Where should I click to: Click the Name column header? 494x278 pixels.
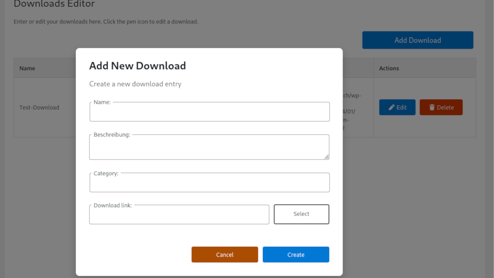27,68
